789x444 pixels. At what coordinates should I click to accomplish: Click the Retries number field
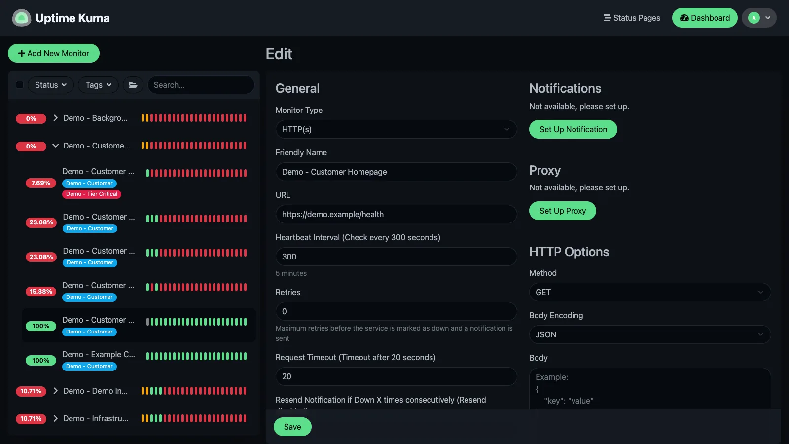[396, 311]
